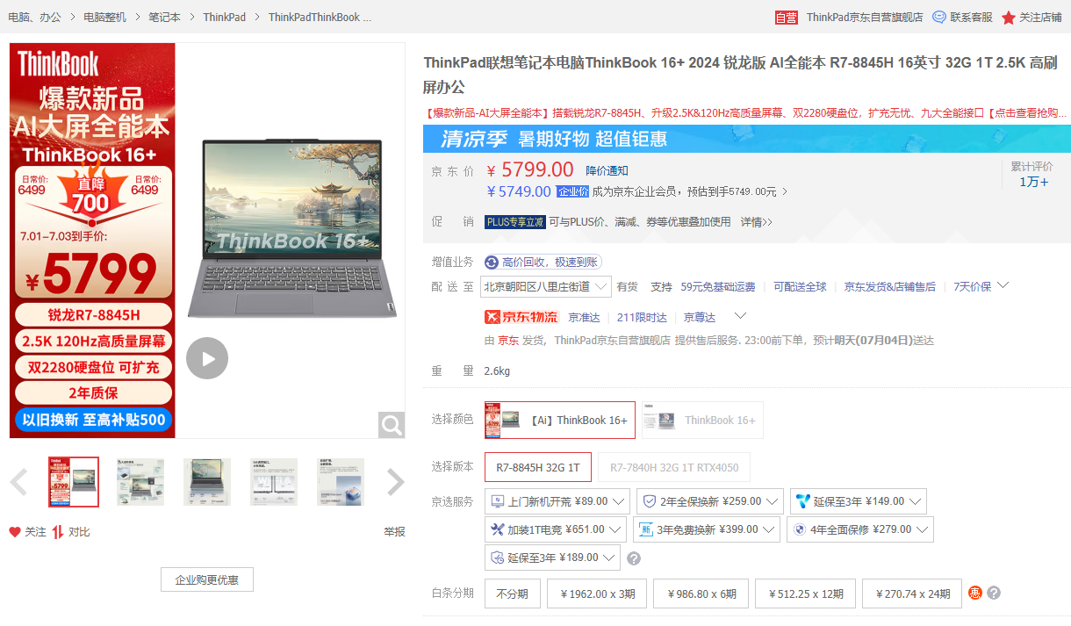Open the image magnifier zoom icon
This screenshot has width=1071, height=626.
[x=391, y=425]
